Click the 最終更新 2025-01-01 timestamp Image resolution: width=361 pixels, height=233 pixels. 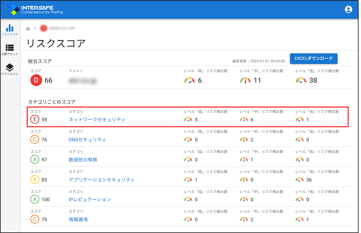259,61
